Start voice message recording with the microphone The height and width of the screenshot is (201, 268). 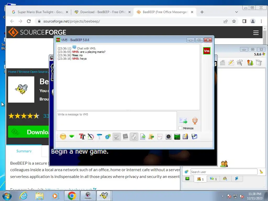click(x=195, y=120)
